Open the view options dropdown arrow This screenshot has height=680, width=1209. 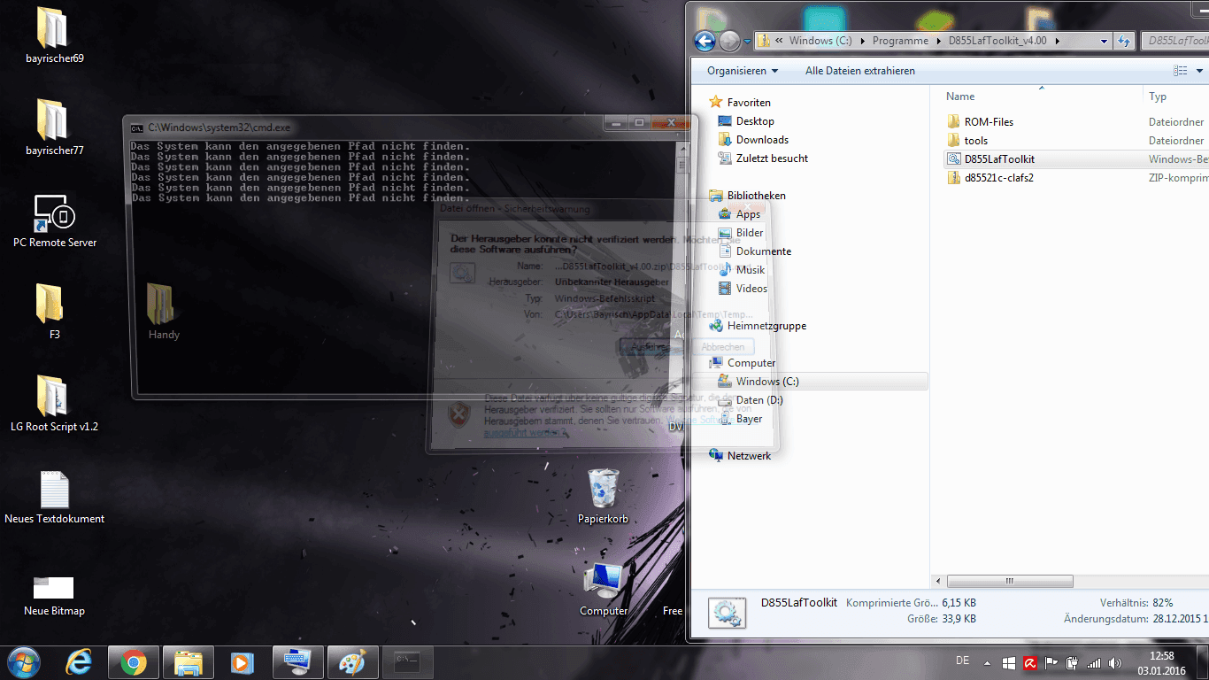click(1197, 71)
